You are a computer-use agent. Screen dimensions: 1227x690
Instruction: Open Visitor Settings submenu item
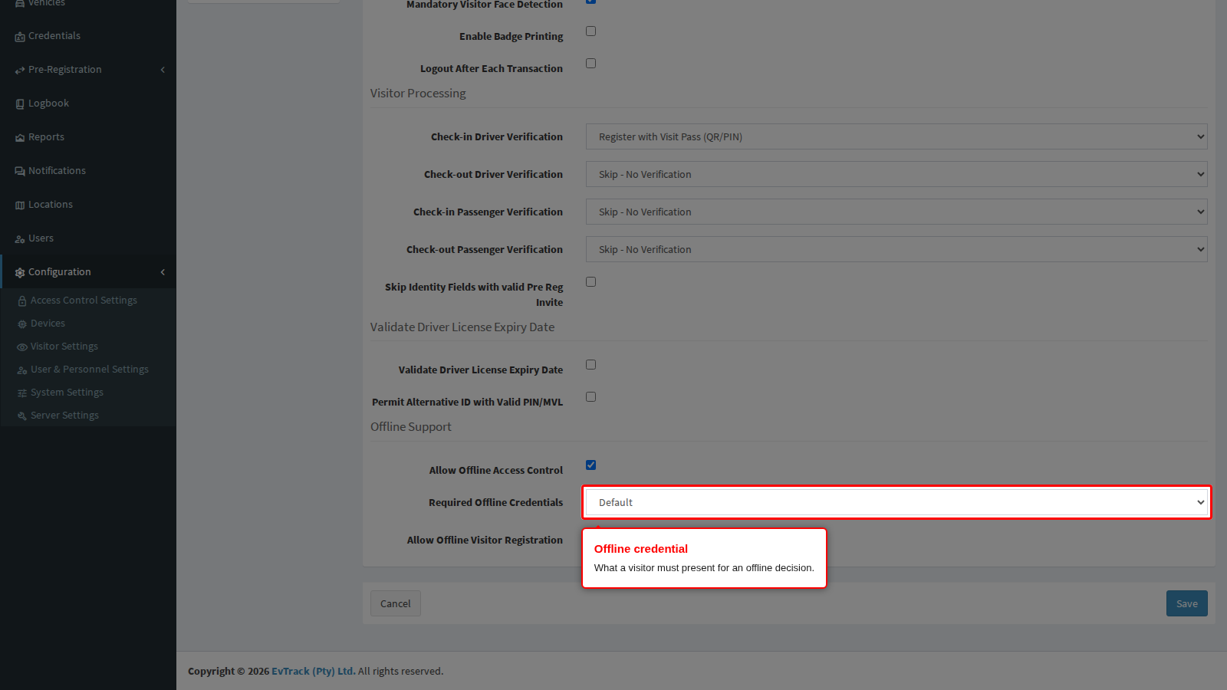coord(88,347)
